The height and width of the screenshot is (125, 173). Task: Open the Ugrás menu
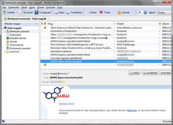32,8
